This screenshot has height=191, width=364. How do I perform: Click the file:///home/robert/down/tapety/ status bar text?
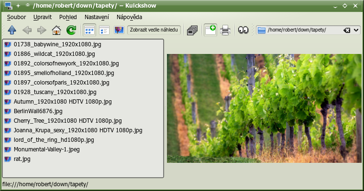45,184
